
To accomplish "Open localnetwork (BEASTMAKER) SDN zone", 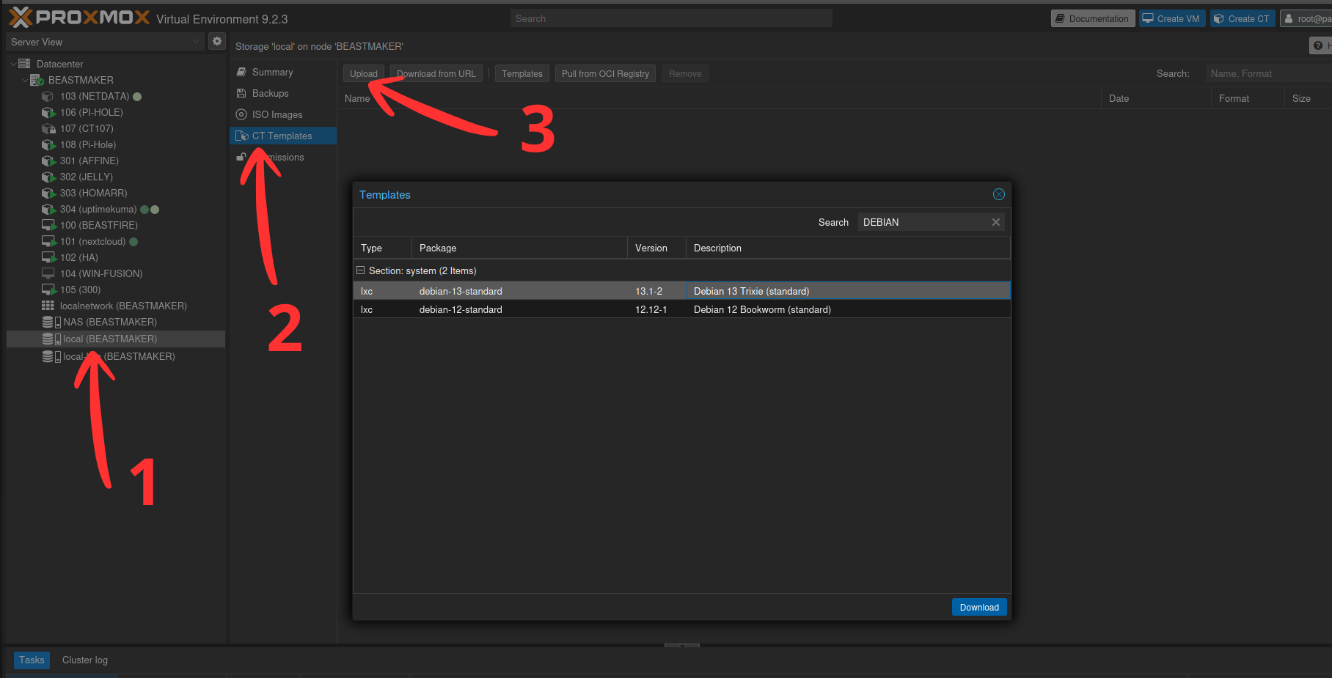I will (x=122, y=306).
